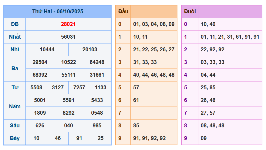Click the empty cell in Đầu row 7
This screenshot has width=266, height=150.
coord(154,113)
